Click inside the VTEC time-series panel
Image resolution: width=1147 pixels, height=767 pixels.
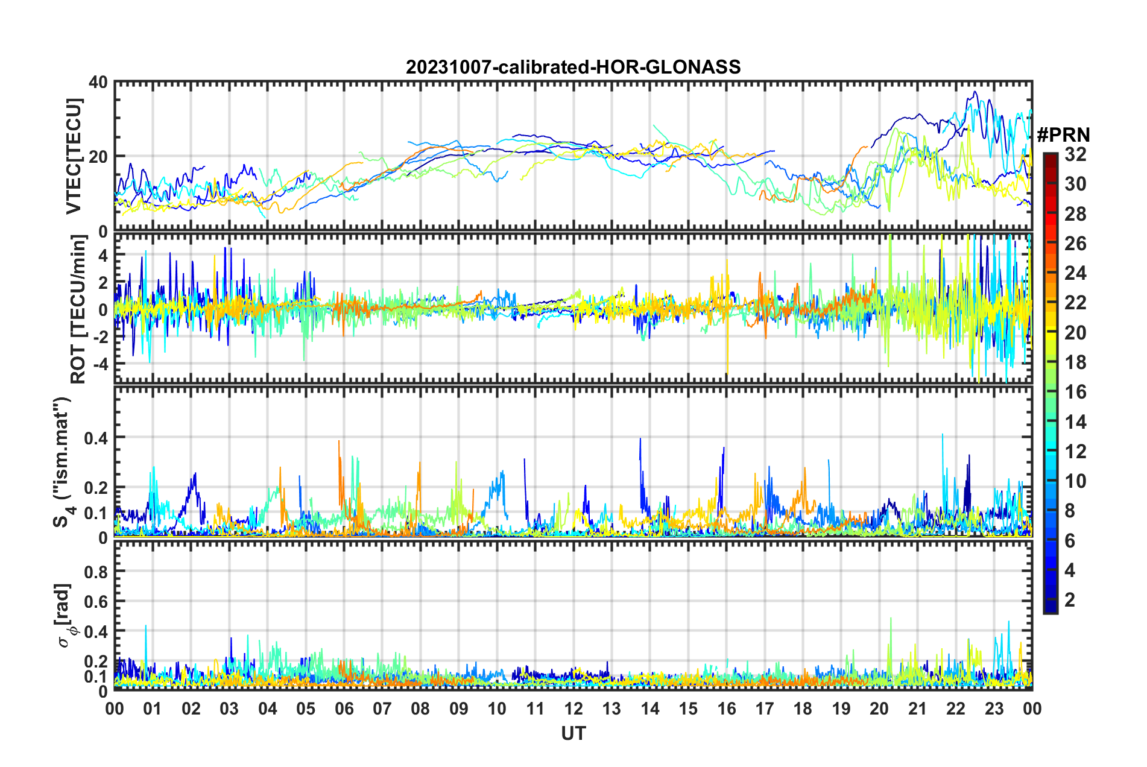pos(573,156)
